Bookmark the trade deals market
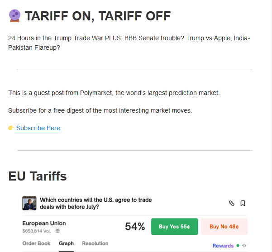272x252 pixels. point(243,203)
